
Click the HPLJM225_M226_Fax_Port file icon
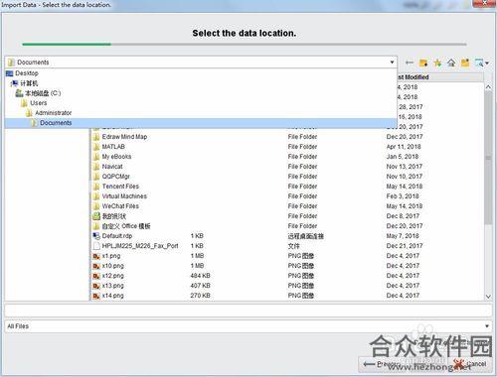(96, 246)
